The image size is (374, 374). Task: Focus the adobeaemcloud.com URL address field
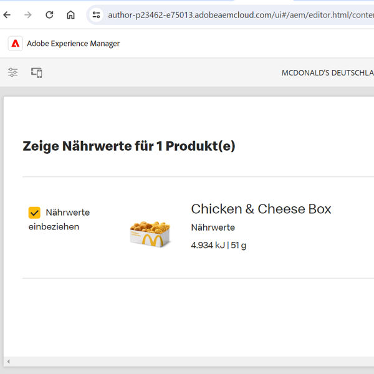tap(237, 14)
